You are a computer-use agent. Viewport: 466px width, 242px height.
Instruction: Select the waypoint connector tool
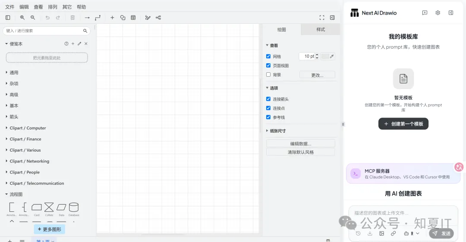click(98, 18)
